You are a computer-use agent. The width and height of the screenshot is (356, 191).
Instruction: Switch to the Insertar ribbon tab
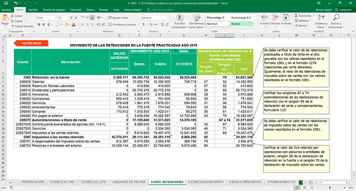tap(33, 10)
